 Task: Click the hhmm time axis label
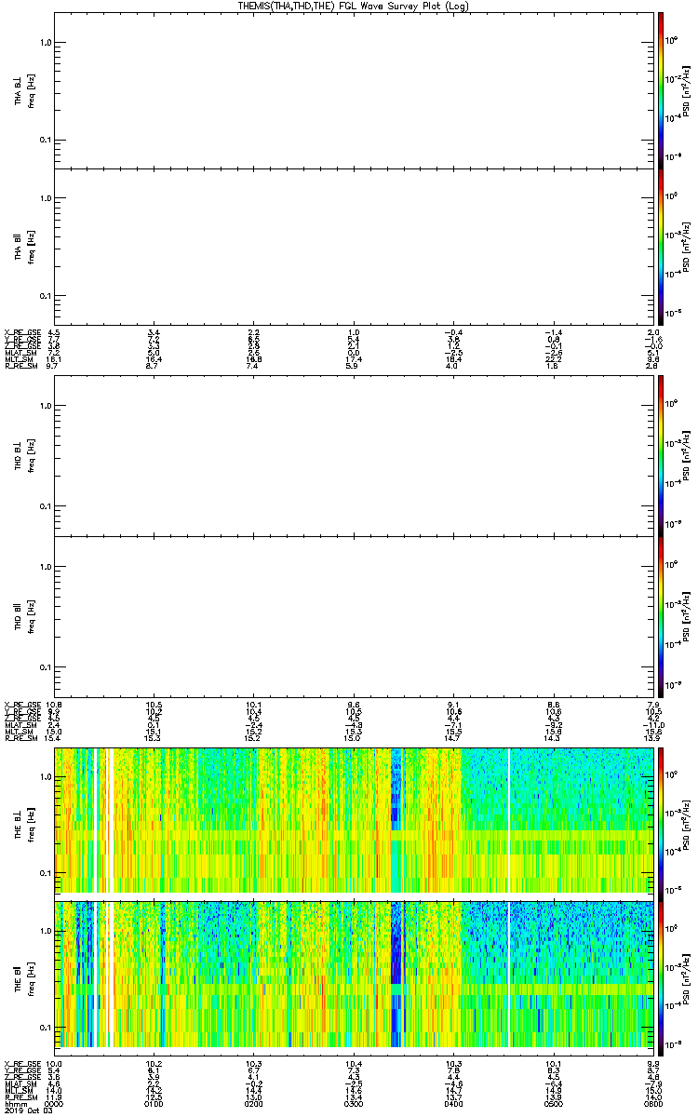coord(14,1104)
